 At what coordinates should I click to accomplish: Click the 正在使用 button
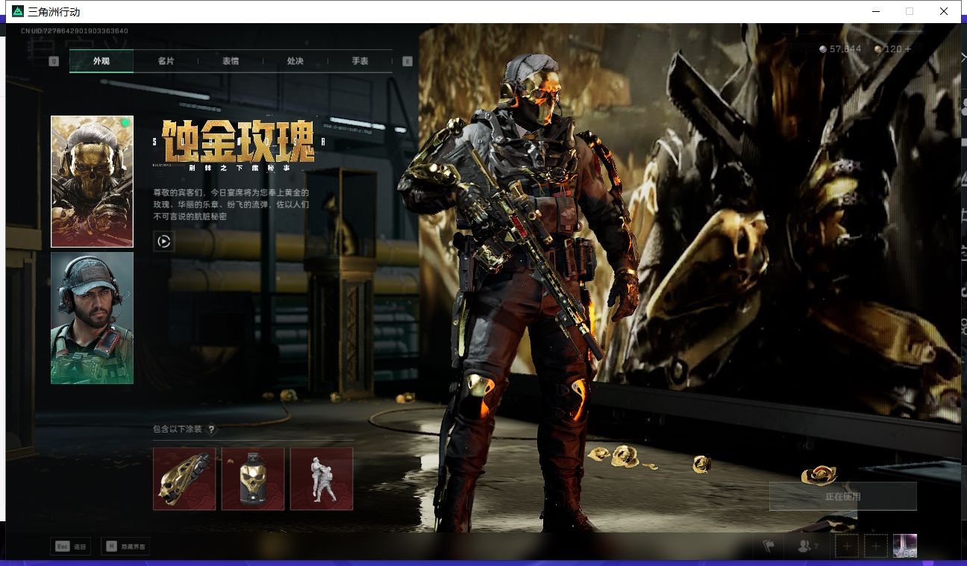(843, 496)
